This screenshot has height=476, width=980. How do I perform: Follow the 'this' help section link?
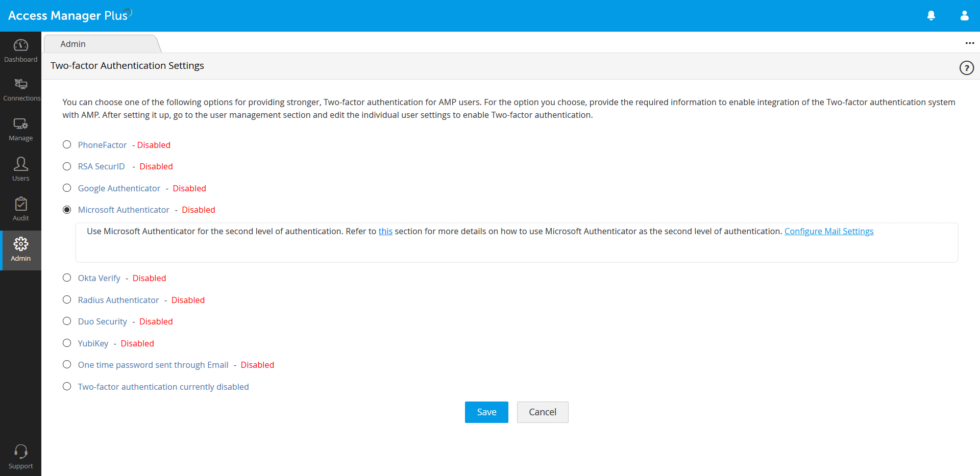coord(385,231)
